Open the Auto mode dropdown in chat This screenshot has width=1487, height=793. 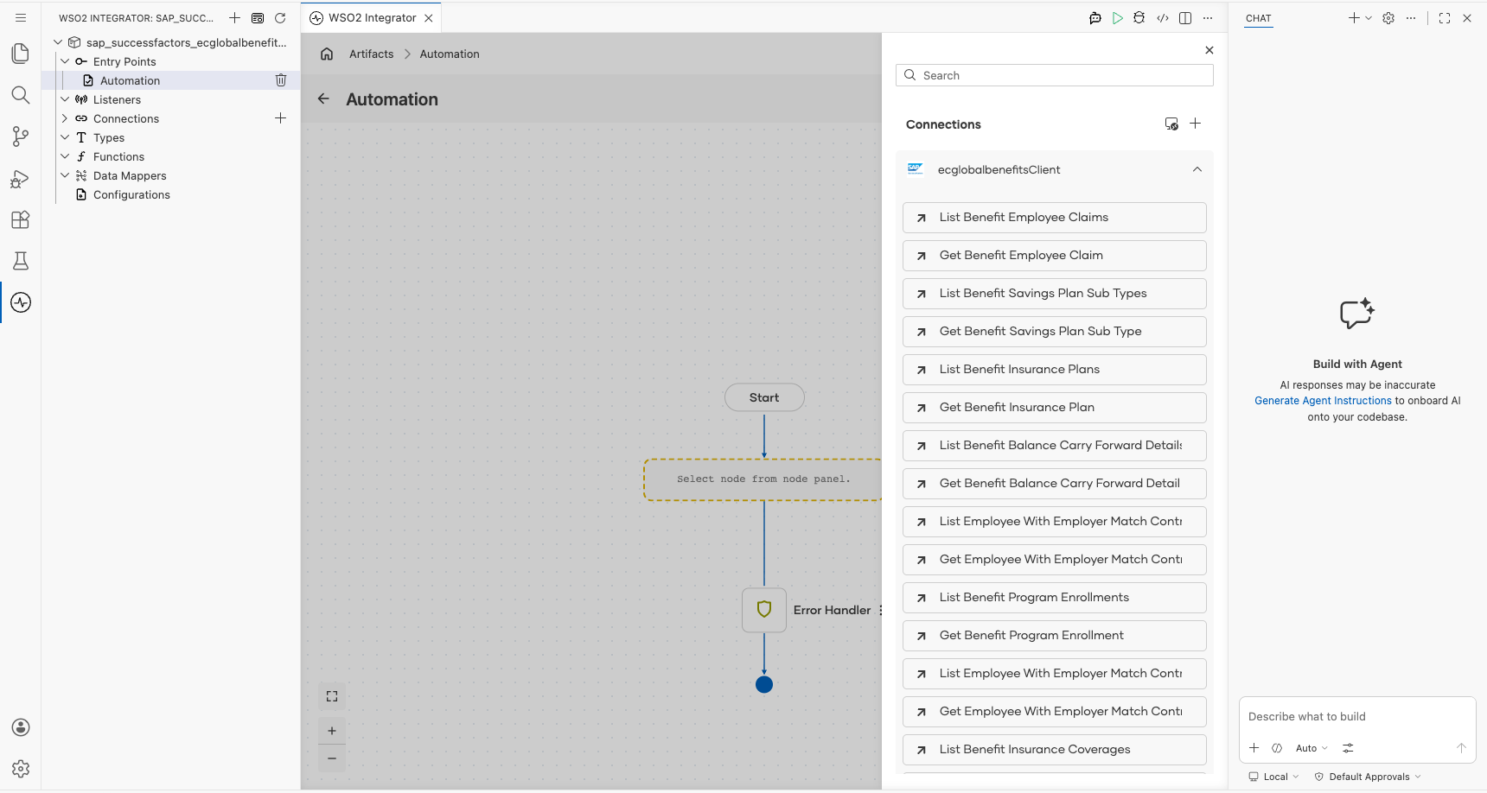click(x=1311, y=748)
